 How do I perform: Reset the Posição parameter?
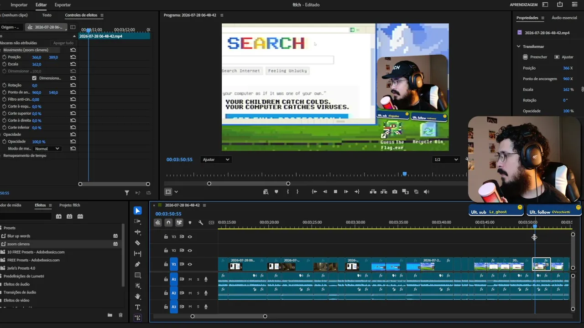coord(73,57)
